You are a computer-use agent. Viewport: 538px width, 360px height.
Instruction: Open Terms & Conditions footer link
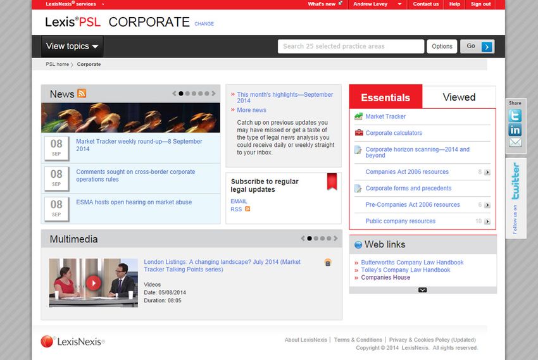(x=358, y=340)
